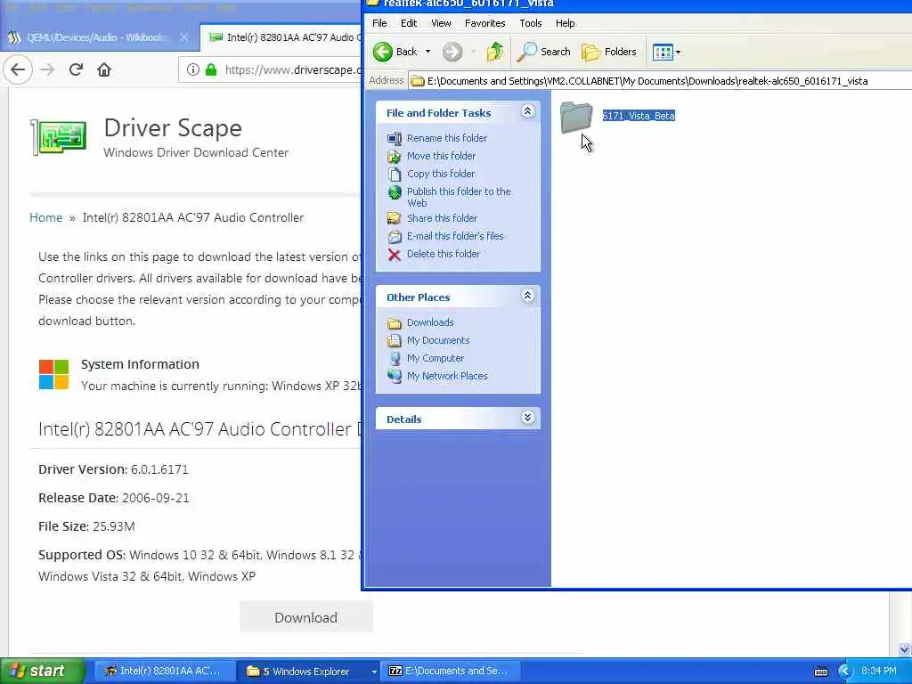Click the red X delete icon
Screen dimensions: 912x684
(395, 255)
